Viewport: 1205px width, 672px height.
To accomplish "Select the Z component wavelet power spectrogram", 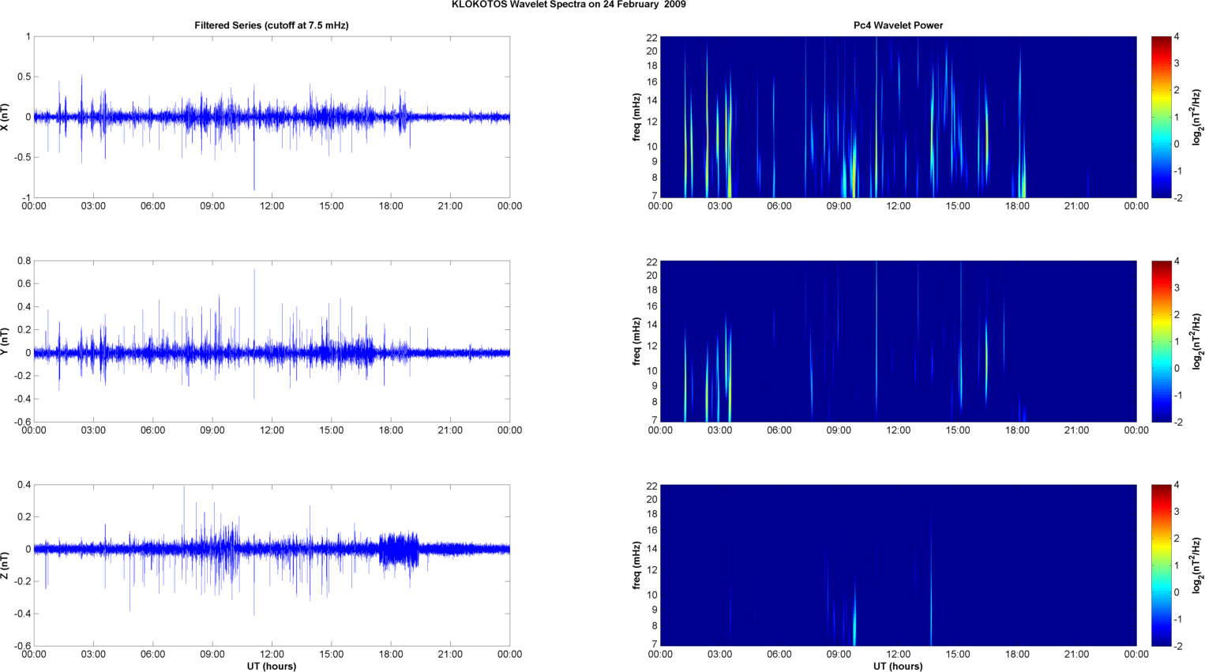I will click(x=898, y=565).
